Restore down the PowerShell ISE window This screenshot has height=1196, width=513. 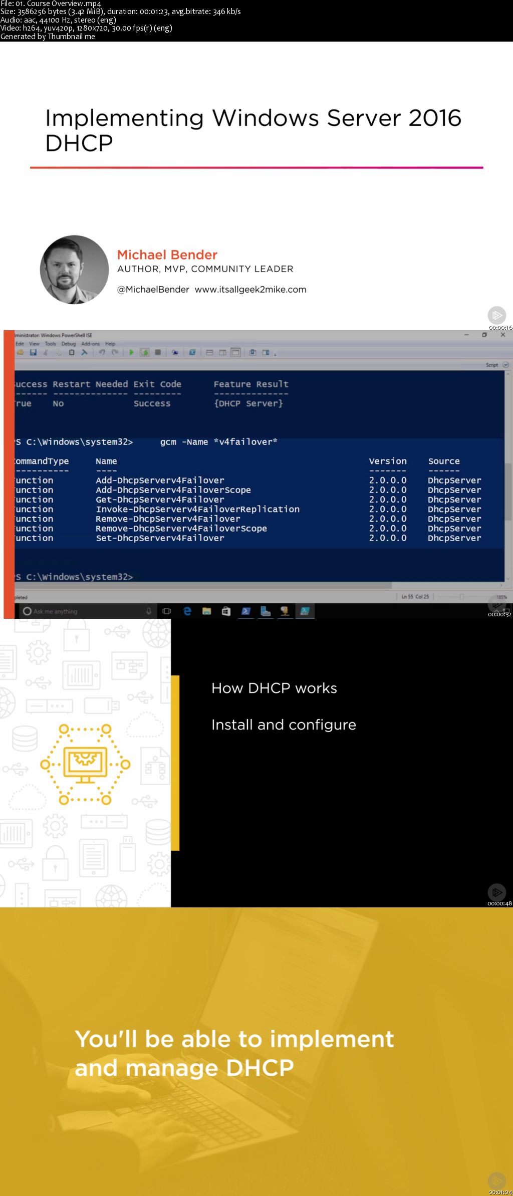[484, 335]
